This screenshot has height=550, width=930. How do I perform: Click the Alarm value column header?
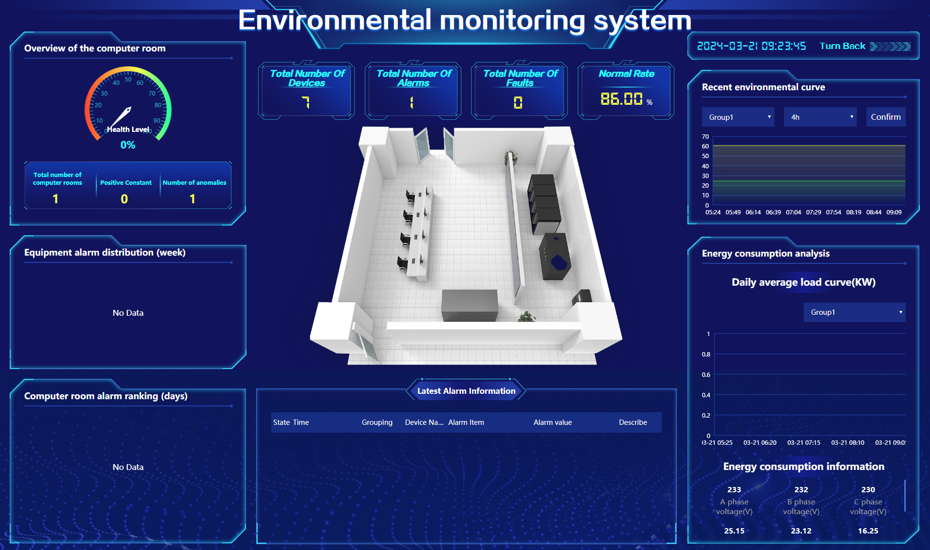point(553,422)
